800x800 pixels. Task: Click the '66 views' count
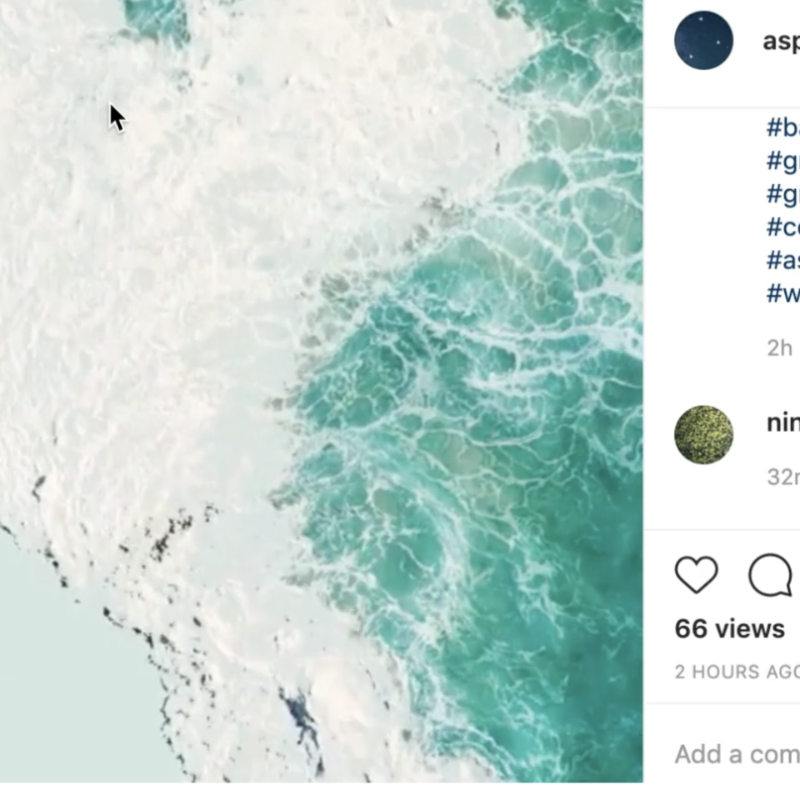point(730,628)
